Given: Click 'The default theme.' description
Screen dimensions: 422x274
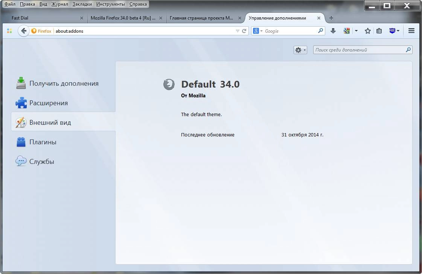Looking at the screenshot, I should coord(201,114).
